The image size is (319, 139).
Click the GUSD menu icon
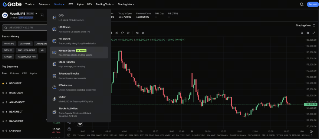click(x=54, y=99)
